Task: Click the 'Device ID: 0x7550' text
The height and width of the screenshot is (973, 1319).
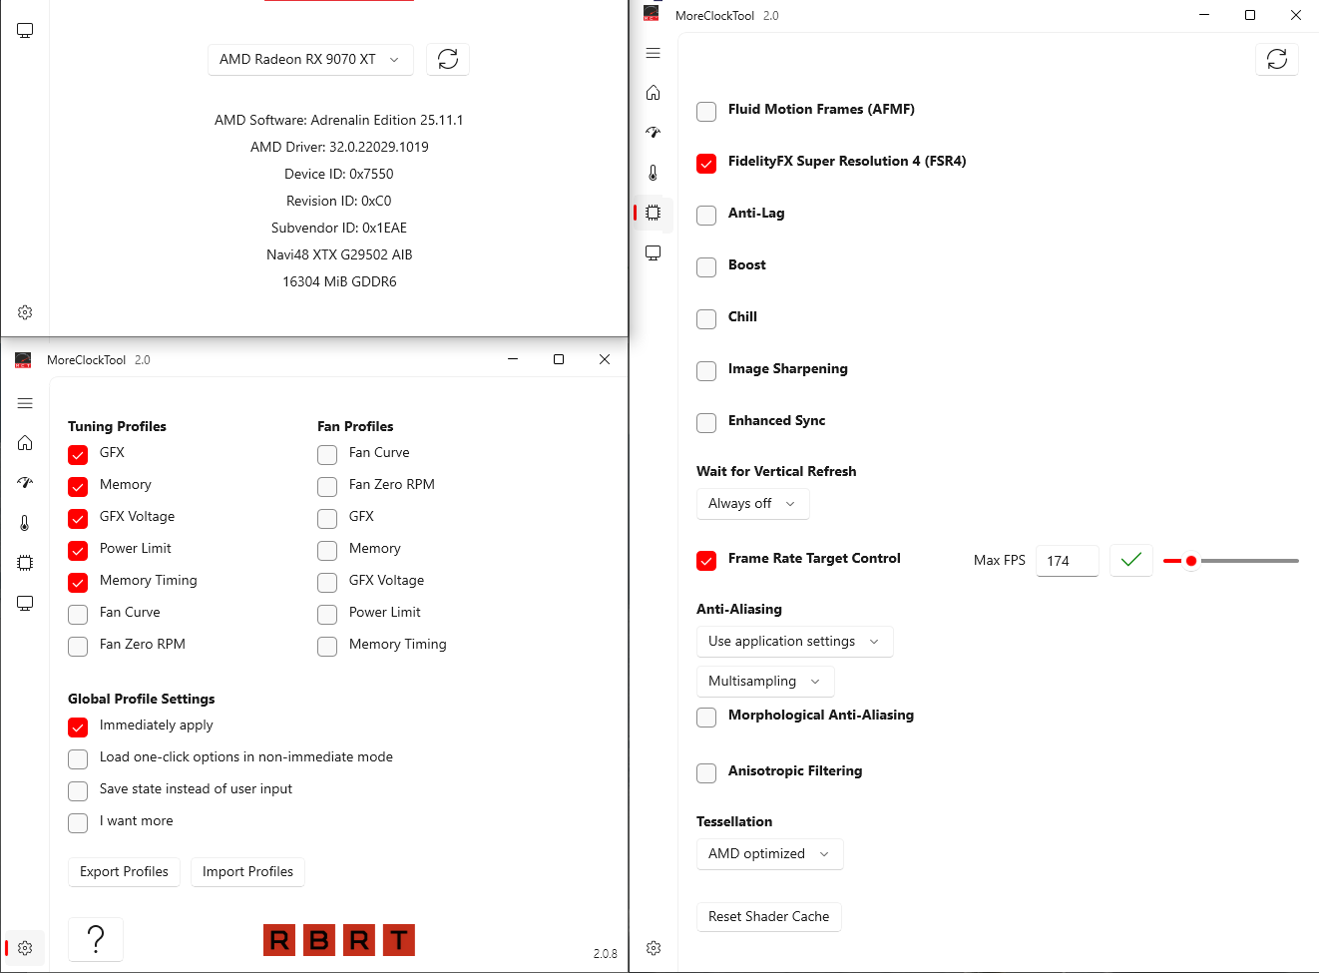Action: [x=339, y=174]
